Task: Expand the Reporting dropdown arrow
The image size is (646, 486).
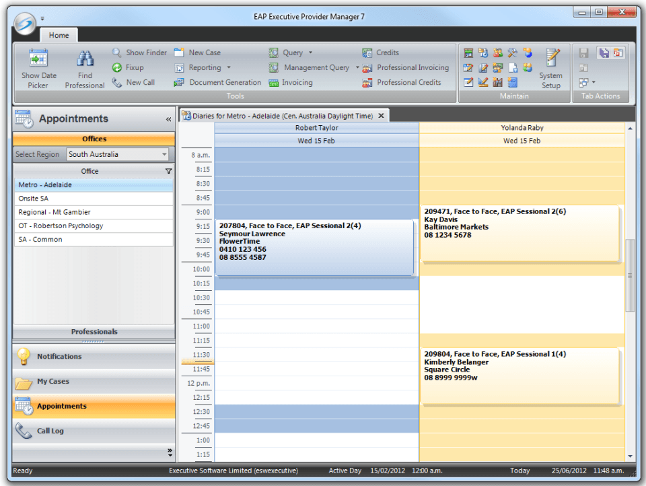Action: click(229, 67)
